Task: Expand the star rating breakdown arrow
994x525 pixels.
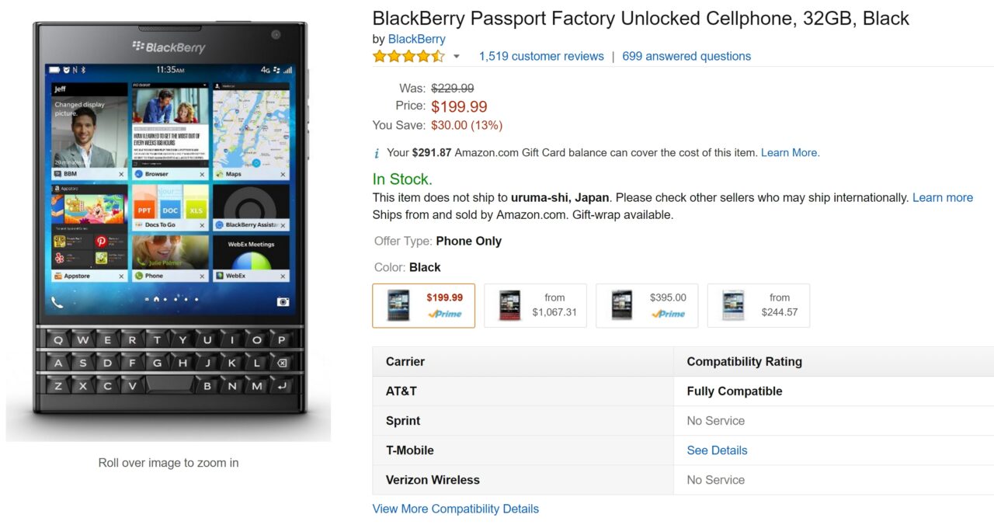Action: [457, 57]
